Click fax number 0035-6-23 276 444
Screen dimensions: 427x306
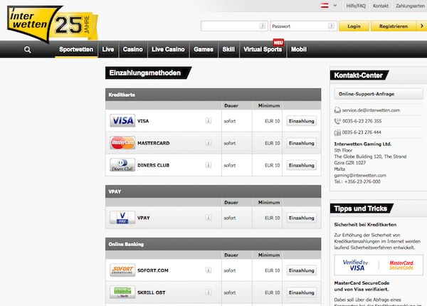pos(362,132)
